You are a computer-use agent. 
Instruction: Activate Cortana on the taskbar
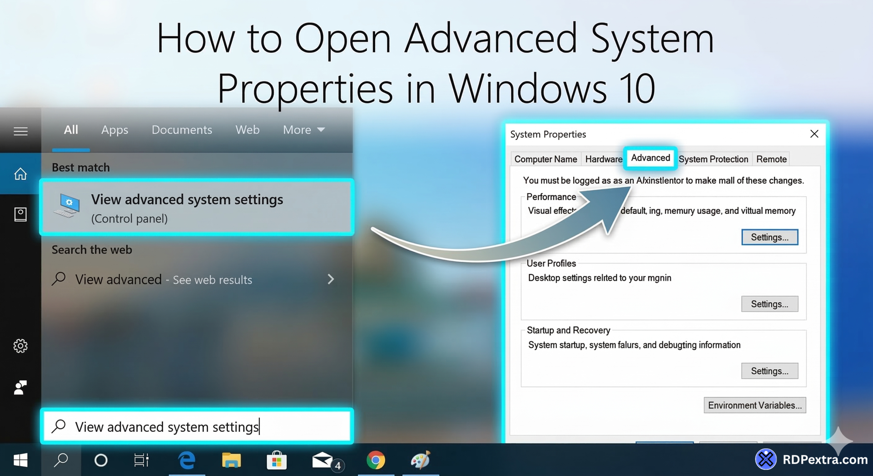tap(101, 460)
